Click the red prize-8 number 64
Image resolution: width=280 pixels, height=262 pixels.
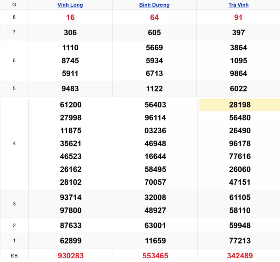(x=154, y=17)
